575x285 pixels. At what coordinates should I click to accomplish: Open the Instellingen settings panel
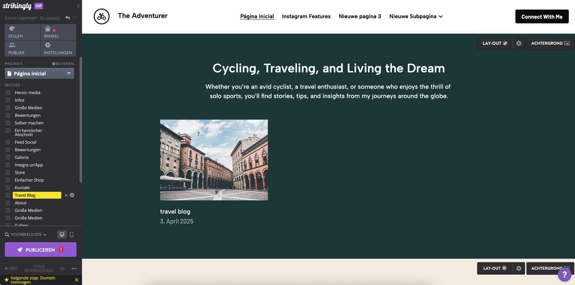tap(58, 48)
